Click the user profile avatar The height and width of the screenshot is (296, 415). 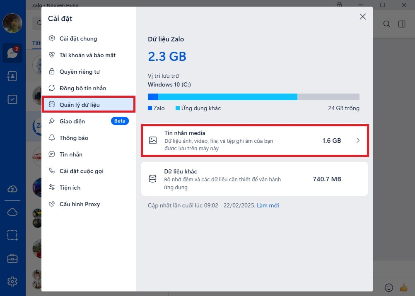(12, 23)
